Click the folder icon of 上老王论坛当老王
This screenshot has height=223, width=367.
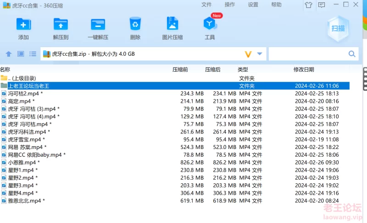(x=4, y=85)
